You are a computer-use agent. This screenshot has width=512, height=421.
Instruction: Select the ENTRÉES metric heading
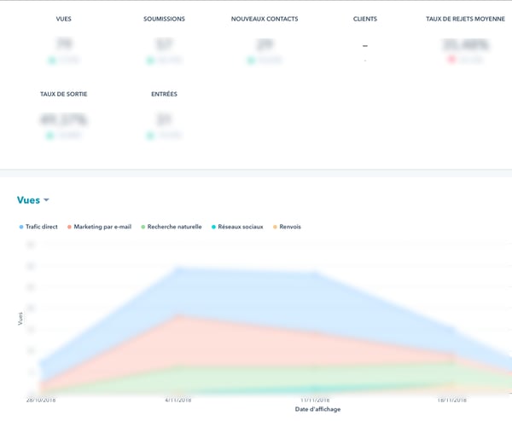tap(164, 94)
